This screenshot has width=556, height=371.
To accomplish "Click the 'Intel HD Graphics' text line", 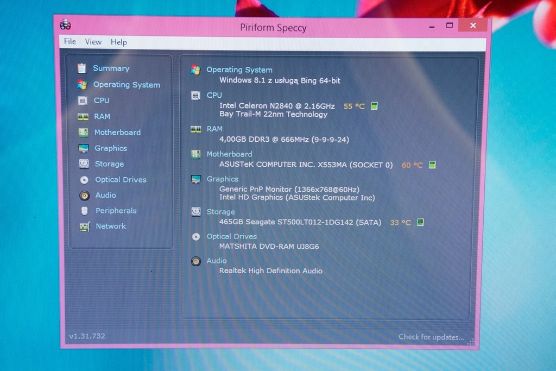I will point(297,198).
